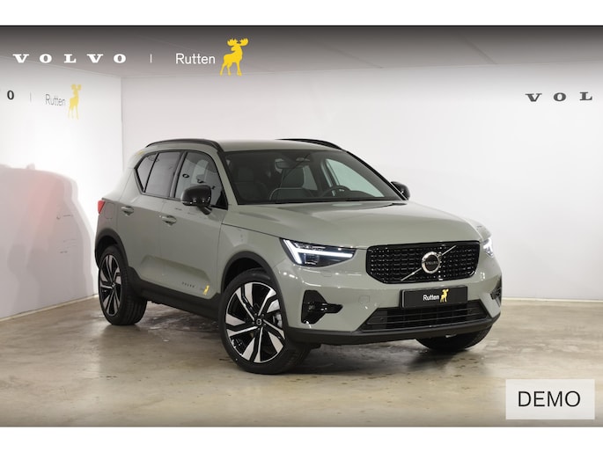Click the VOLVO wordmark at top left

(70, 58)
